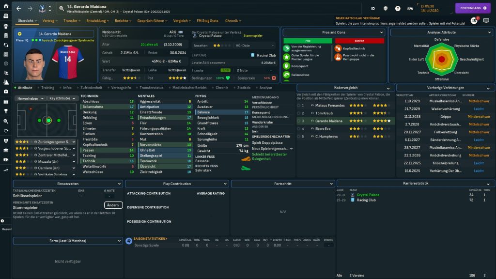Open the Vertrag menu
The image size is (496, 279).
point(49,21)
